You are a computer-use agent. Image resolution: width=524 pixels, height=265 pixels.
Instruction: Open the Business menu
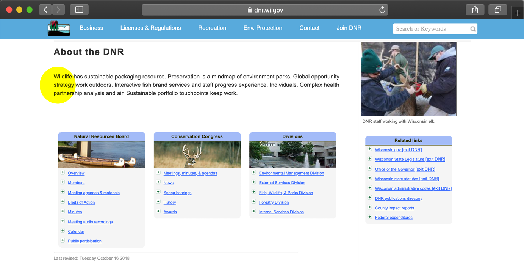(91, 28)
